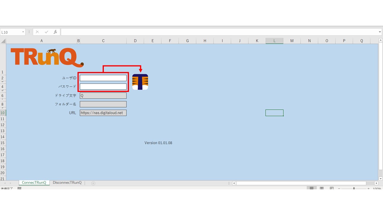Select column G header
This screenshot has width=383, height=215.
pyautogui.click(x=187, y=41)
